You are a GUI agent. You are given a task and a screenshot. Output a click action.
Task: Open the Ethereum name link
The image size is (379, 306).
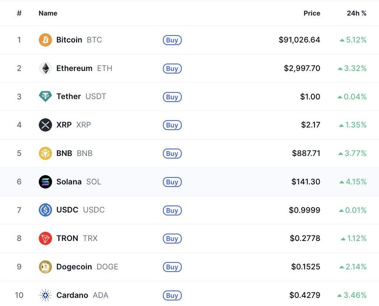74,68
